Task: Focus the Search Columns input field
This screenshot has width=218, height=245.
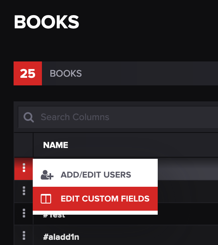Action: tap(118, 117)
